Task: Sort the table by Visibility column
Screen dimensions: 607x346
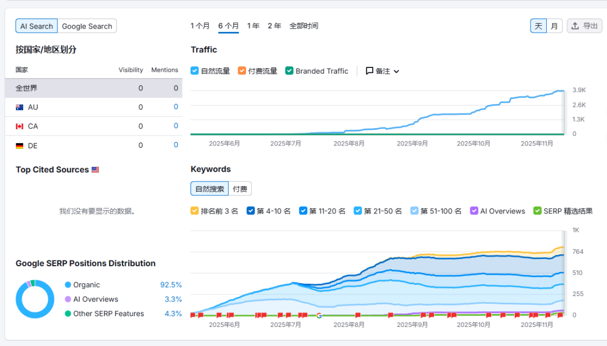Action: tap(130, 70)
